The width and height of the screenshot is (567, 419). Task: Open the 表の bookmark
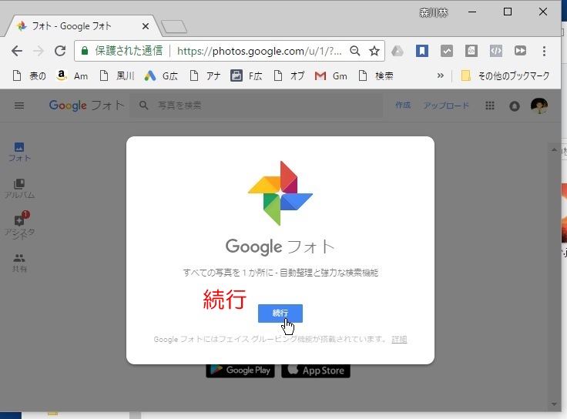tap(29, 76)
